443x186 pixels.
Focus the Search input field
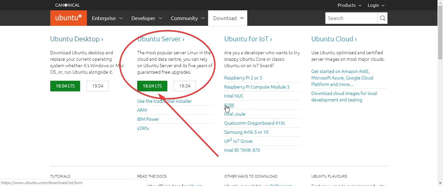point(351,18)
